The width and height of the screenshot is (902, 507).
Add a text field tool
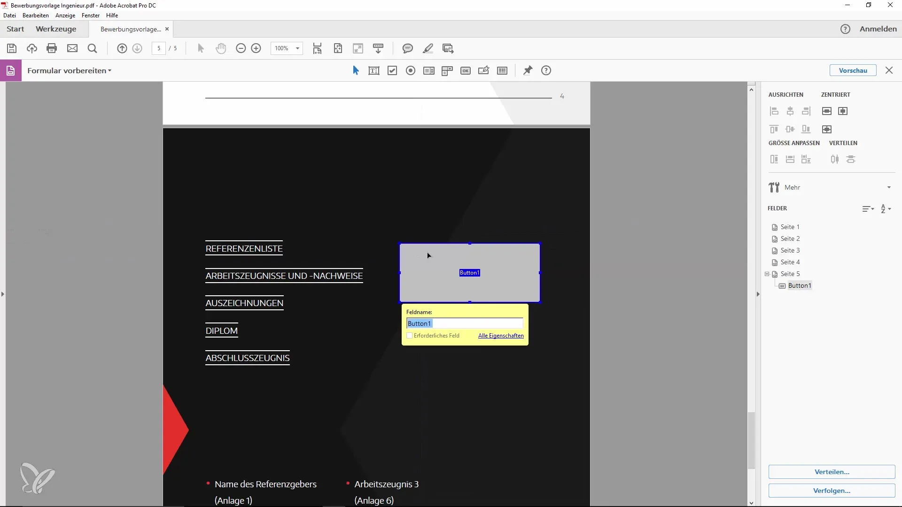coord(374,71)
